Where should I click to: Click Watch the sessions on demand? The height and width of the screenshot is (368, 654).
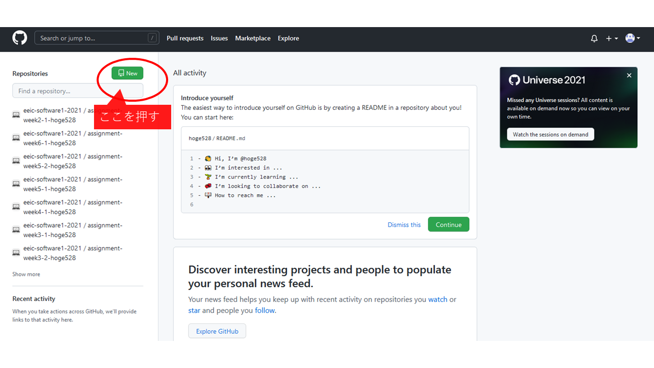pos(550,134)
